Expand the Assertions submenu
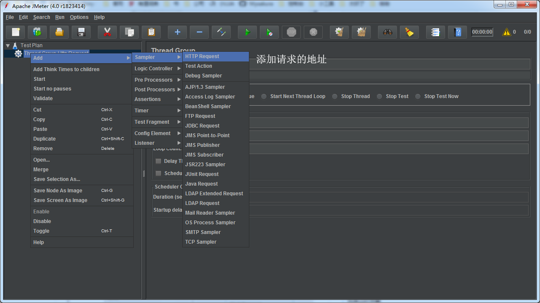This screenshot has width=540, height=303. tap(157, 99)
